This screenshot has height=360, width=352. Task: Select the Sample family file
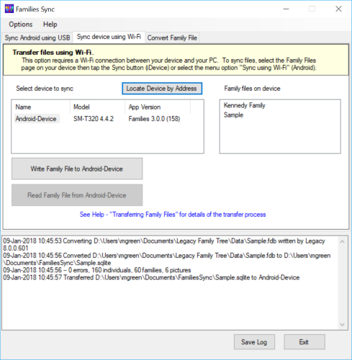pos(233,115)
